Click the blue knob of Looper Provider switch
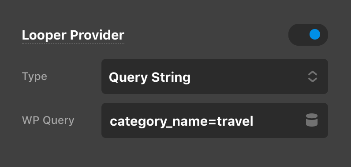This screenshot has height=167, width=351. tap(315, 35)
